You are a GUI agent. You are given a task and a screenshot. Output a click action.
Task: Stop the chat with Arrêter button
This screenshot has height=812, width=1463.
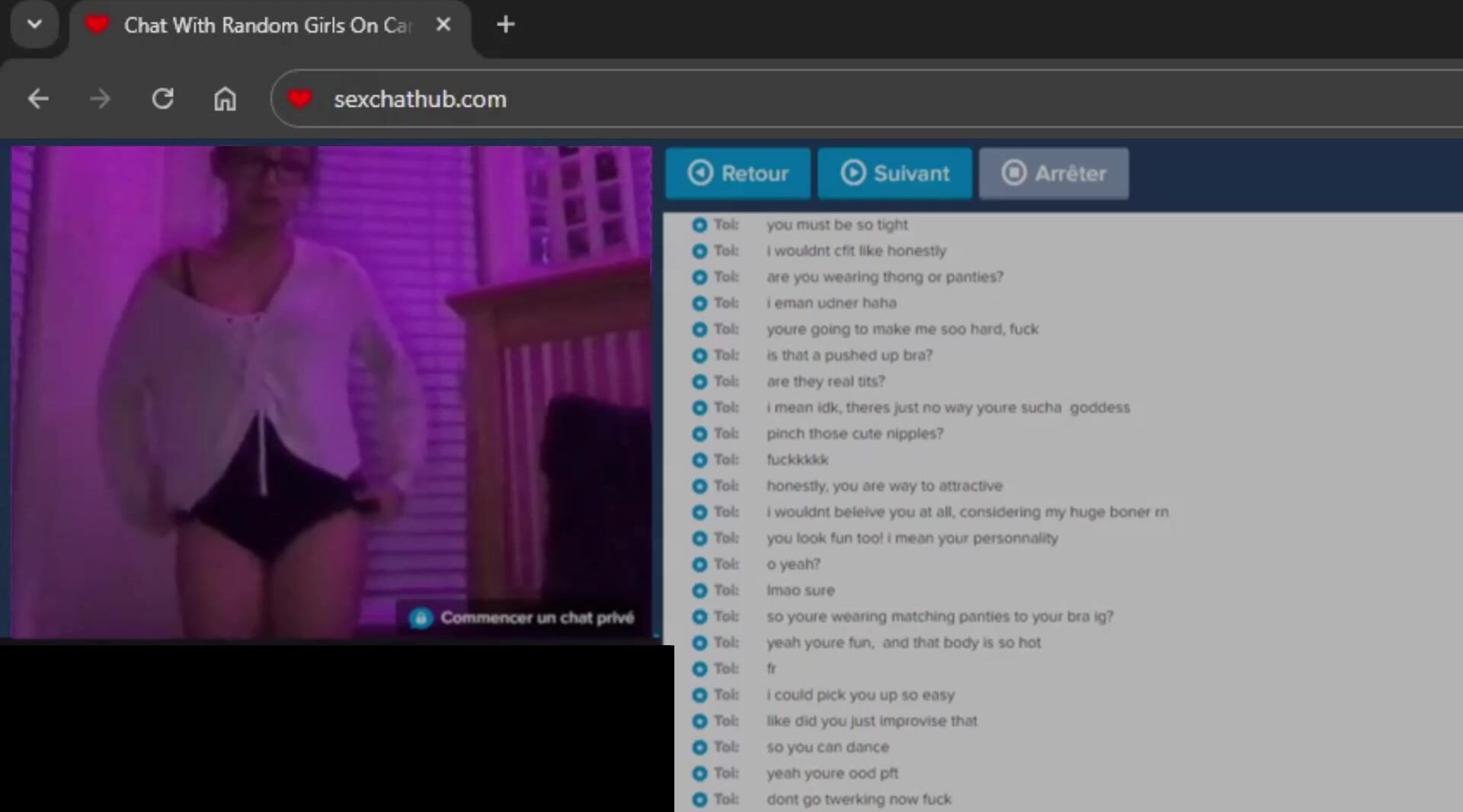click(1053, 174)
